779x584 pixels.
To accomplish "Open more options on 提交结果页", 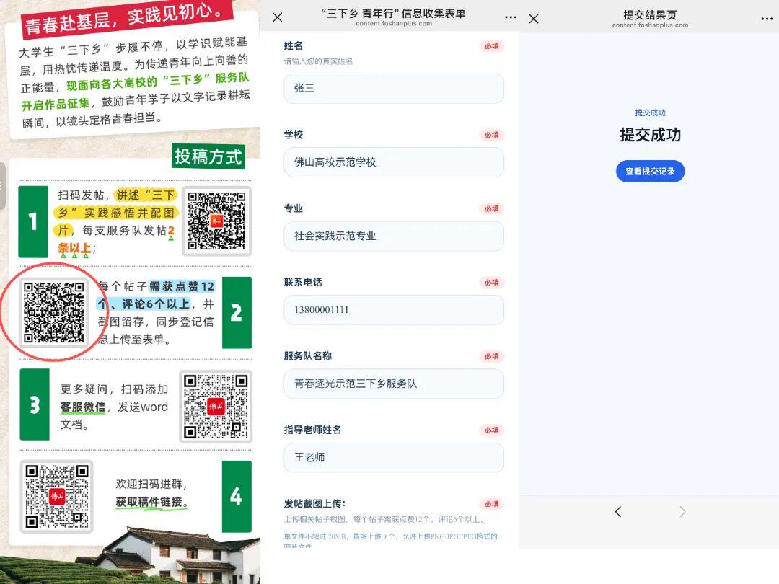I will 767,19.
